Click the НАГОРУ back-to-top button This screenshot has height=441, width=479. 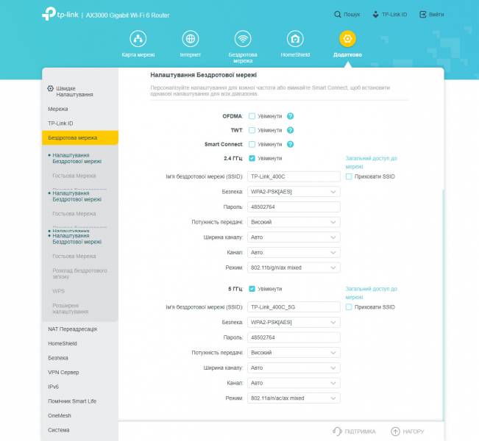point(408,431)
